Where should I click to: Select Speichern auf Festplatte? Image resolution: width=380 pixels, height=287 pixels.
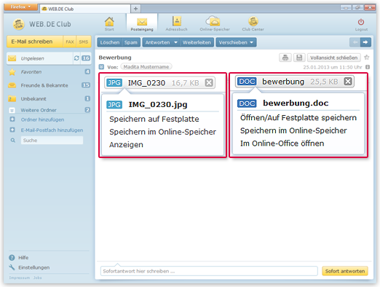tap(154, 119)
